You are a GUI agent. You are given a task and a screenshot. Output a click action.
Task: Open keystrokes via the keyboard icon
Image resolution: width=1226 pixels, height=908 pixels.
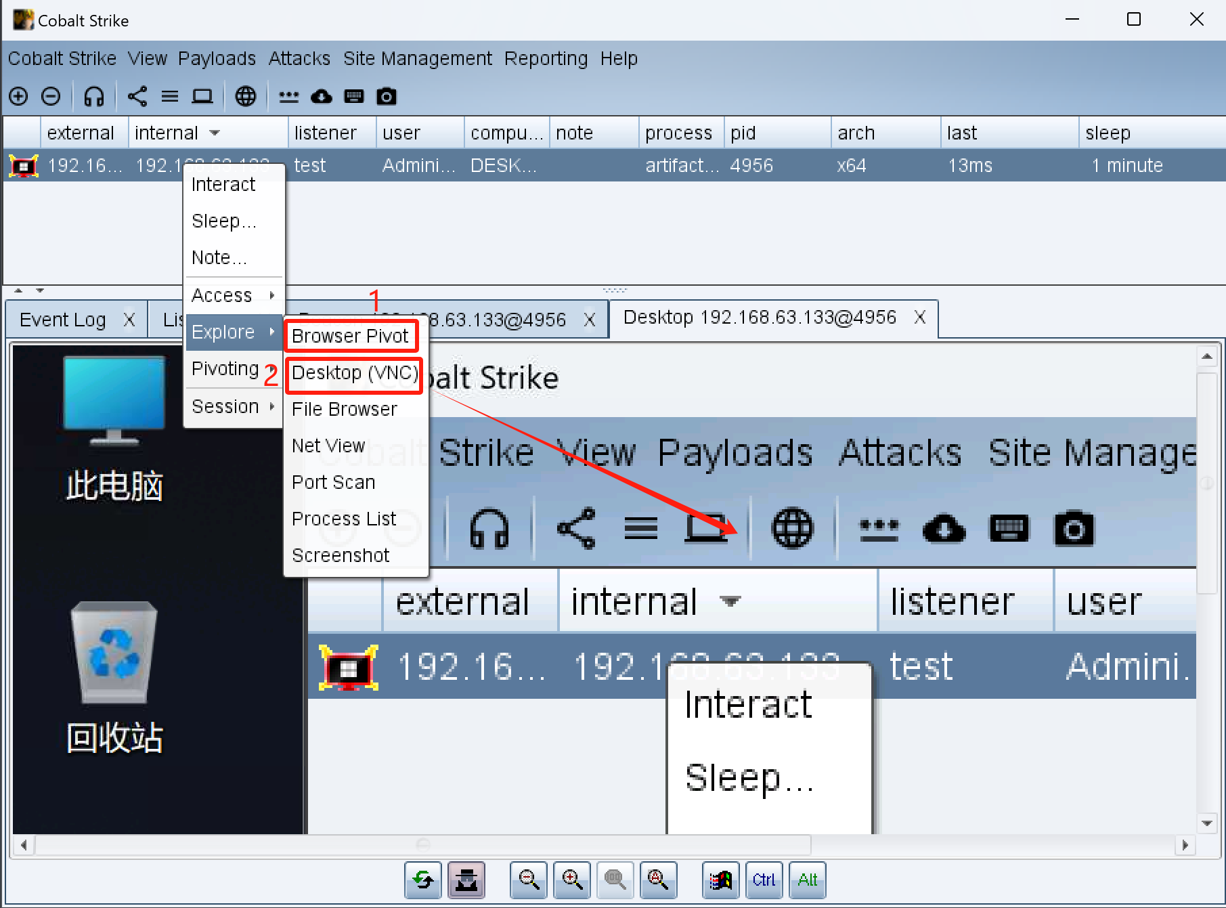tap(354, 96)
